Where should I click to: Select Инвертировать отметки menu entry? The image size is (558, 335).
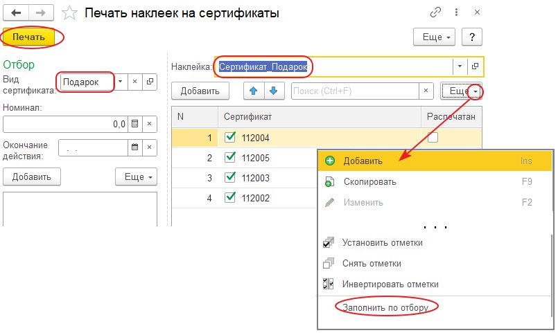(434, 284)
